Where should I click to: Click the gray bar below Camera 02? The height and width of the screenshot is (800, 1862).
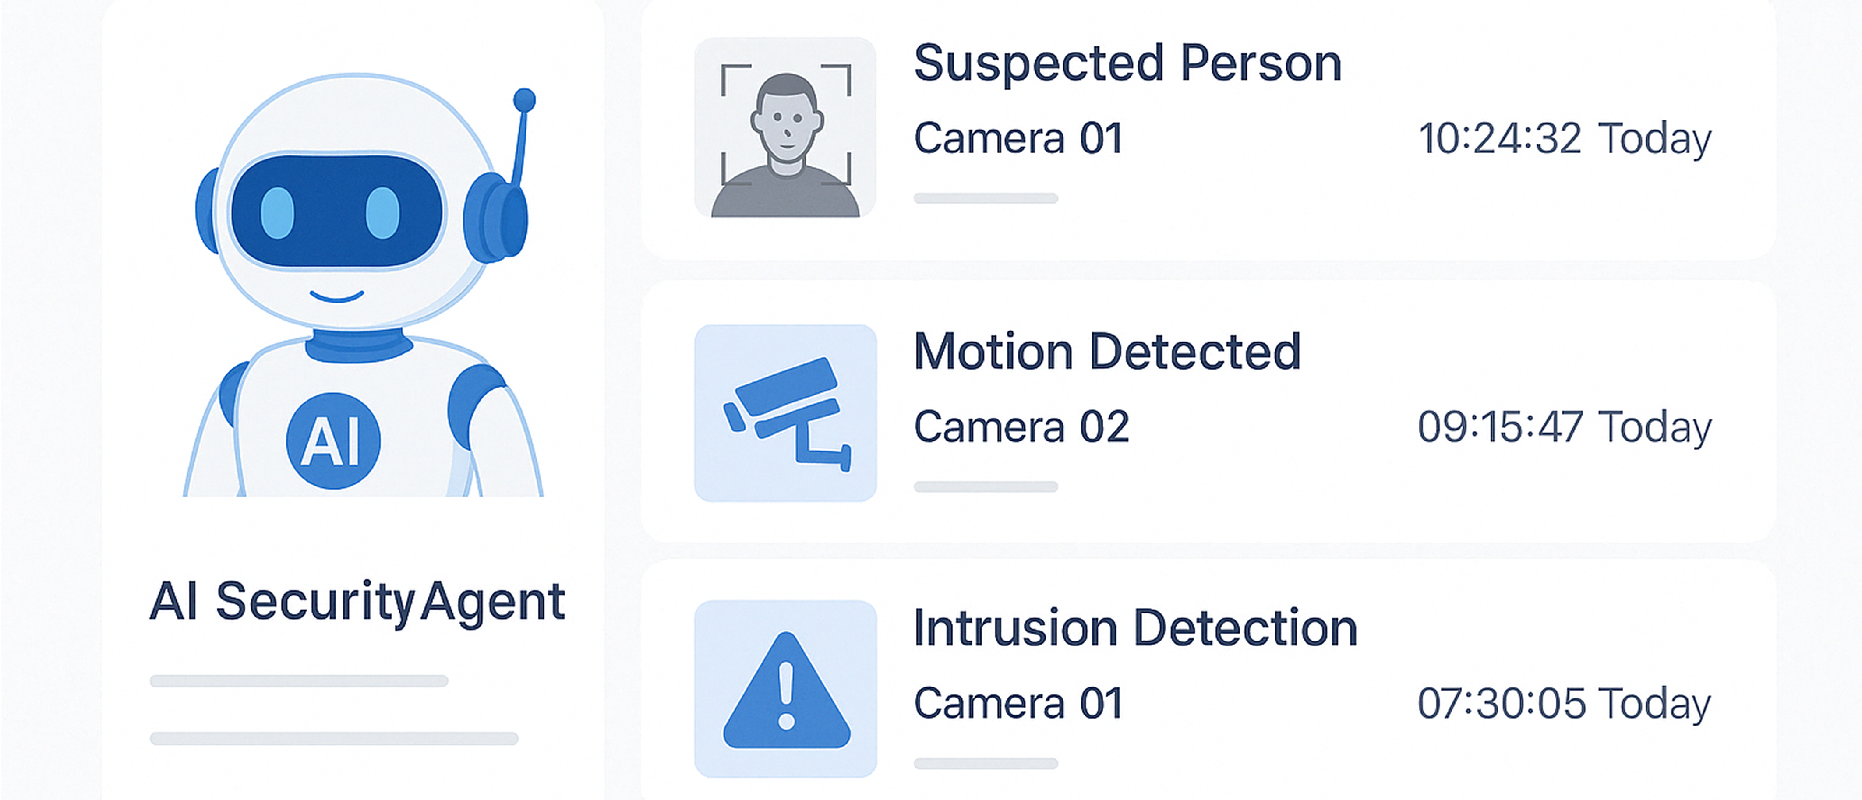click(x=985, y=486)
